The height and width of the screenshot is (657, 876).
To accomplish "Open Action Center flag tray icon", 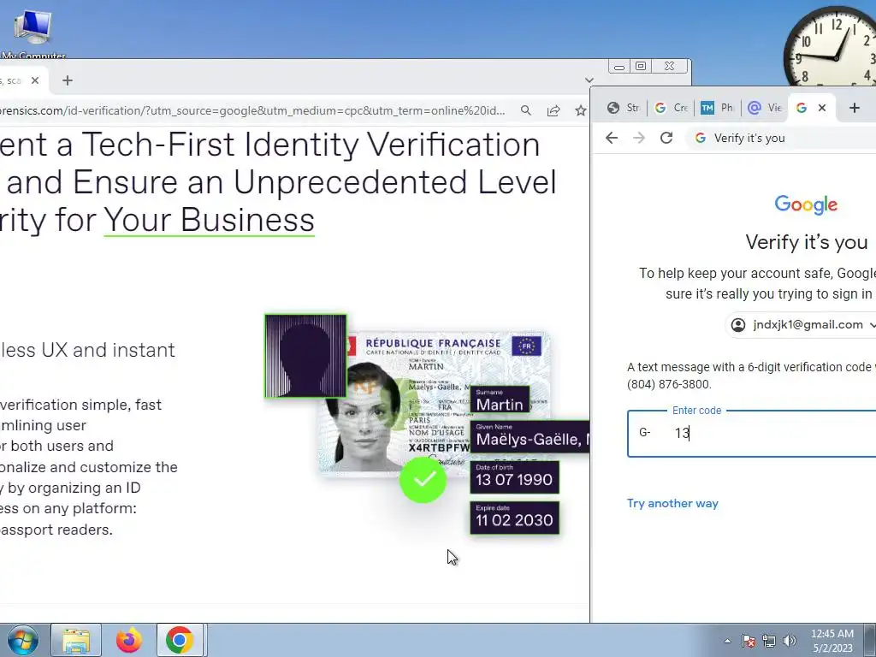I will 749,641.
